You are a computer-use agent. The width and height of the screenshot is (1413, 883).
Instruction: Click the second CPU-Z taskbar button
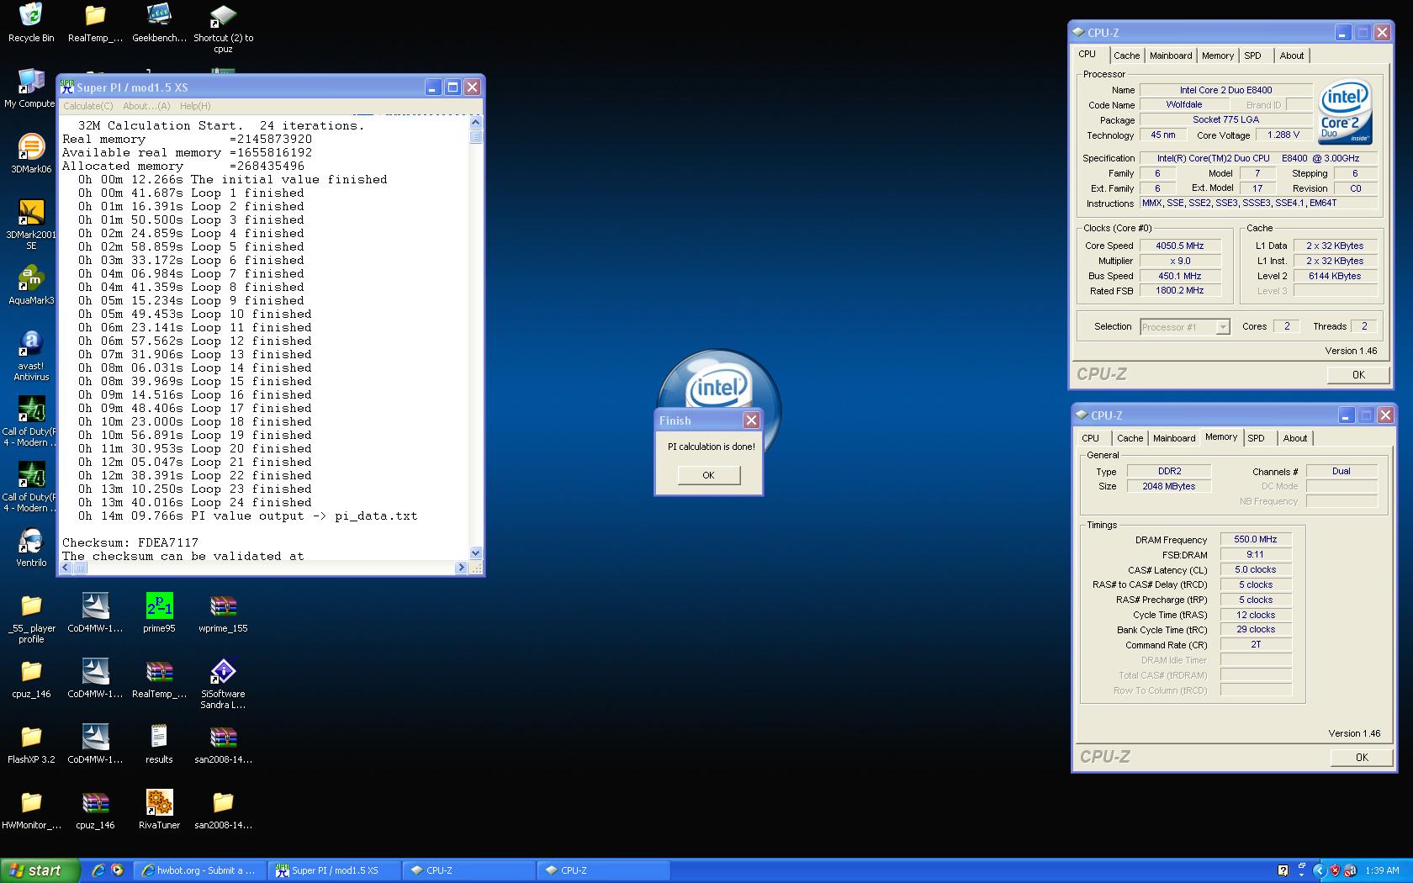point(604,870)
